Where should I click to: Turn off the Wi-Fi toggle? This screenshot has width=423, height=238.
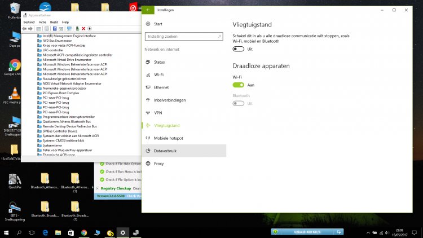tap(239, 85)
